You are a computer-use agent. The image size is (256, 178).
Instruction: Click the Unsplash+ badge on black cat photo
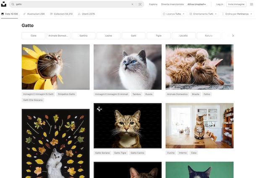click(99, 109)
